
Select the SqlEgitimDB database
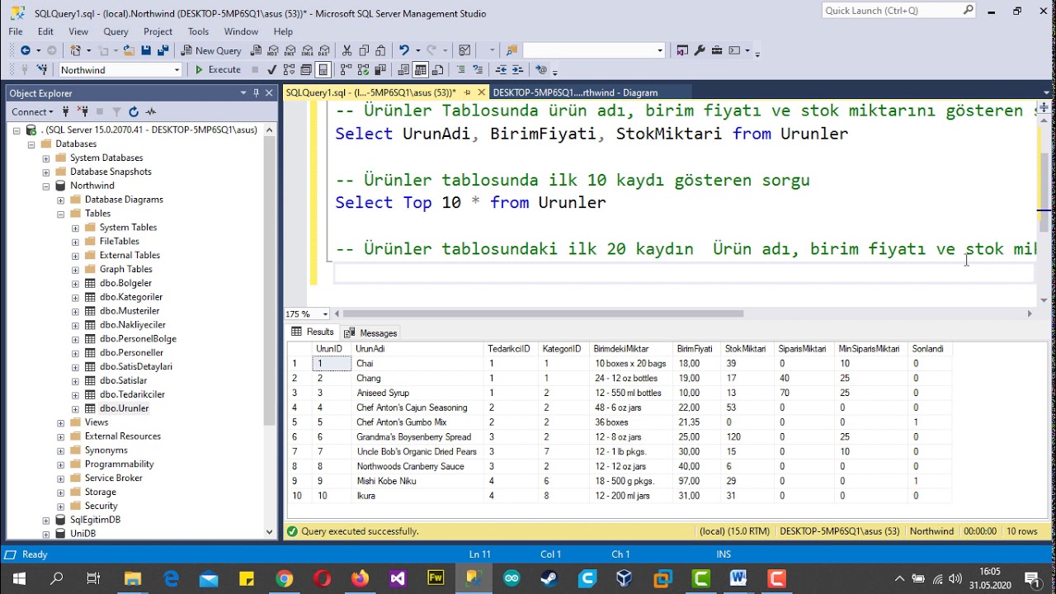point(95,520)
